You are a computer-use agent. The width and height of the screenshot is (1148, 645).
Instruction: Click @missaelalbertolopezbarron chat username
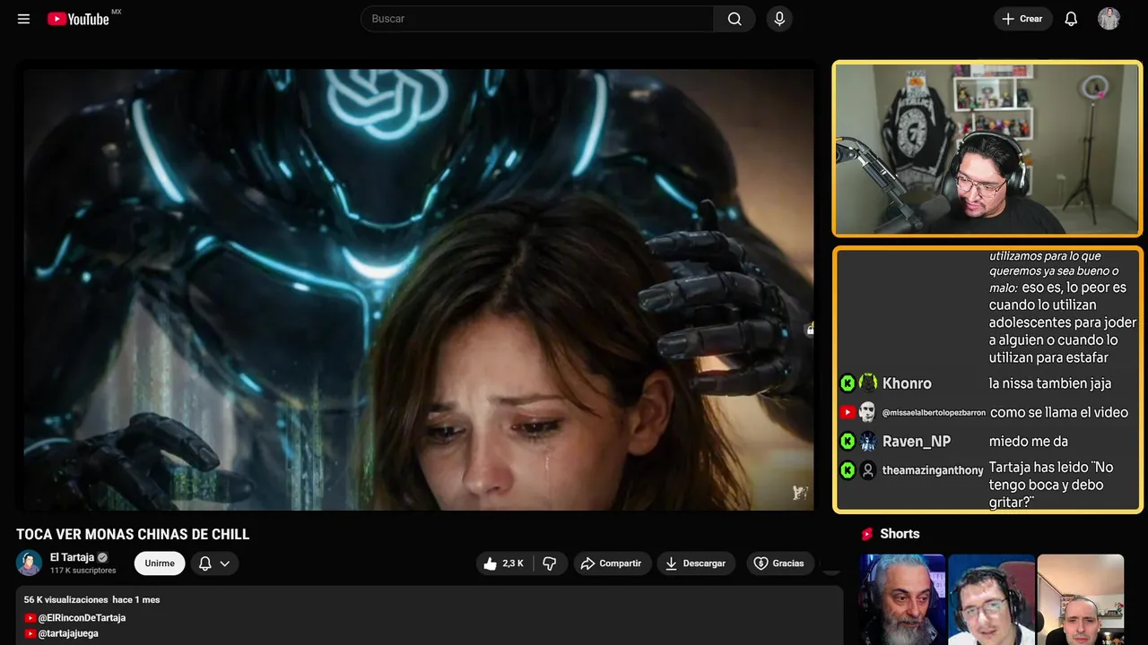click(934, 413)
